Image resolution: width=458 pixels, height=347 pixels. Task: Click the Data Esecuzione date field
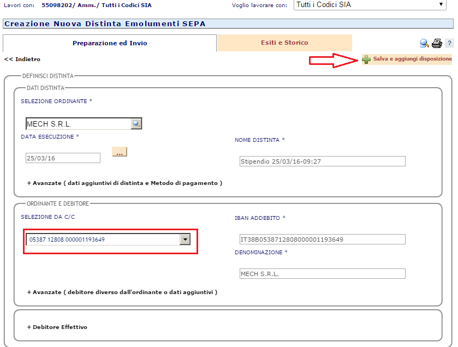(63, 158)
